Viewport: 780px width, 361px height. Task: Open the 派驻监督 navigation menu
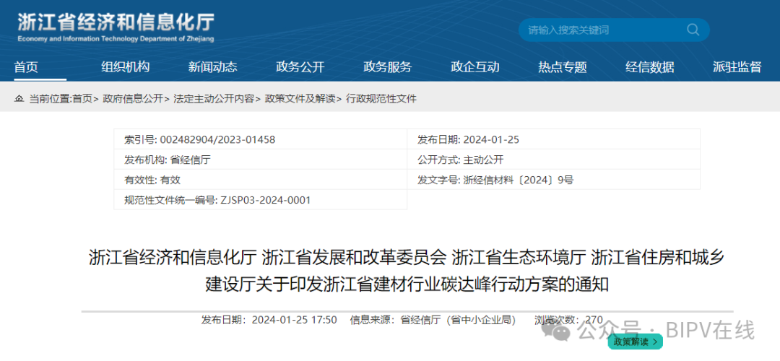pos(737,67)
